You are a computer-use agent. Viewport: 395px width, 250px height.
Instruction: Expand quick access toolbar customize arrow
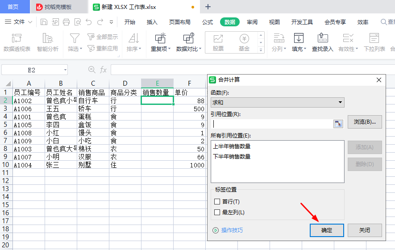point(111,22)
